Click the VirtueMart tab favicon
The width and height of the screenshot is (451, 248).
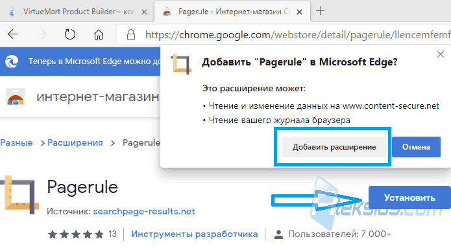point(12,12)
